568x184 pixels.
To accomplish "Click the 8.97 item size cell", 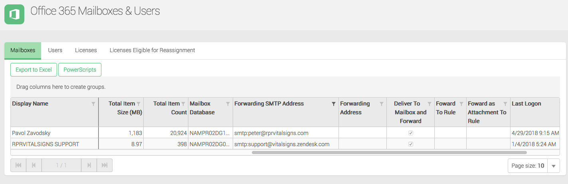I will (121, 144).
